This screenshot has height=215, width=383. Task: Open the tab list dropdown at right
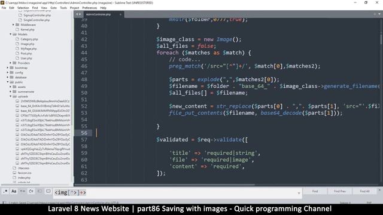pos(379,14)
